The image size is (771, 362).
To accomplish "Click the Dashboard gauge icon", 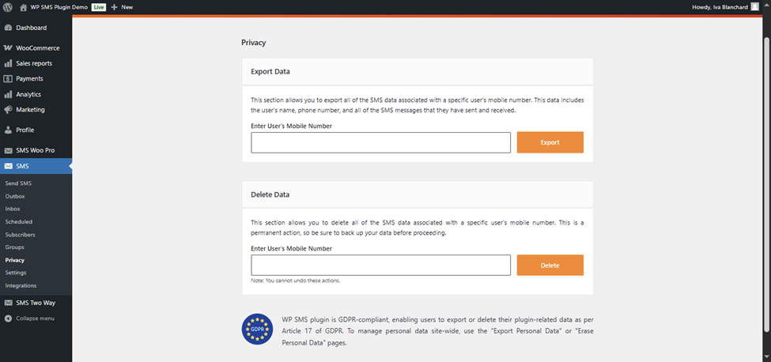I will (x=8, y=28).
